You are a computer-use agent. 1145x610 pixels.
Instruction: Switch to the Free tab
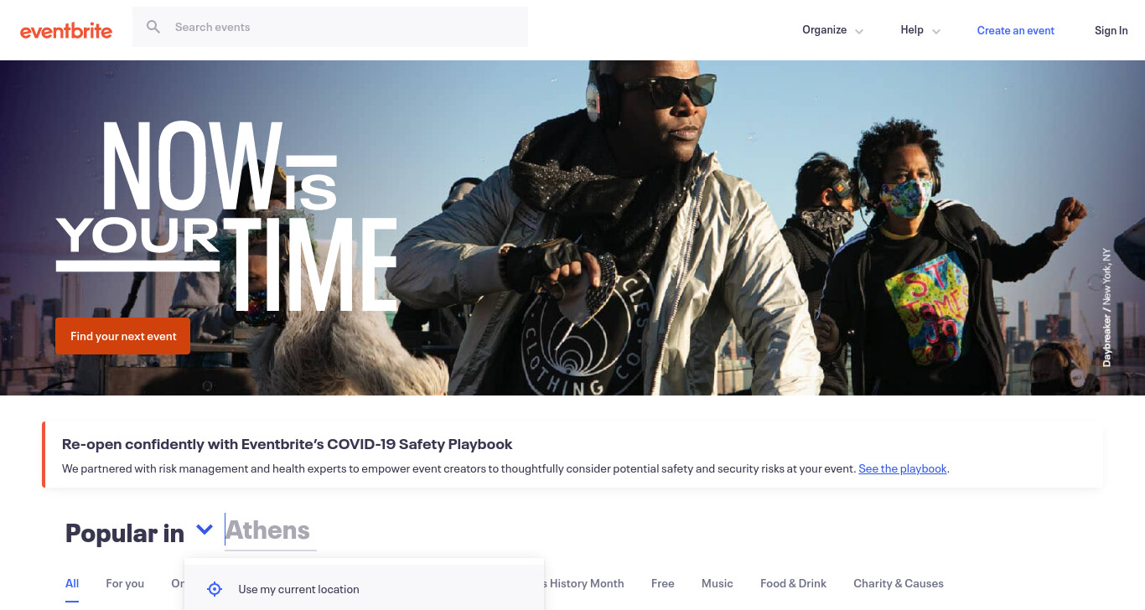click(663, 583)
